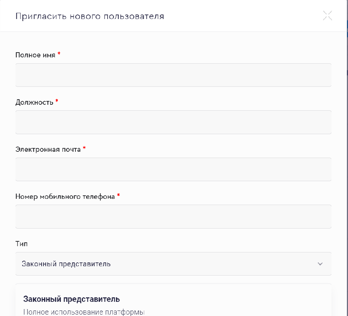Click the Полное использование платформы description
The width and height of the screenshot is (348, 316).
tap(83, 312)
